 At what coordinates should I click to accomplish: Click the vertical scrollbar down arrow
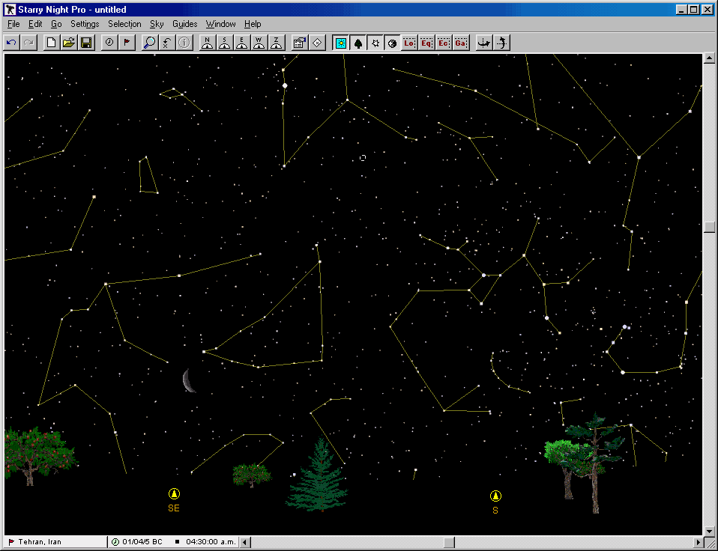(709, 532)
